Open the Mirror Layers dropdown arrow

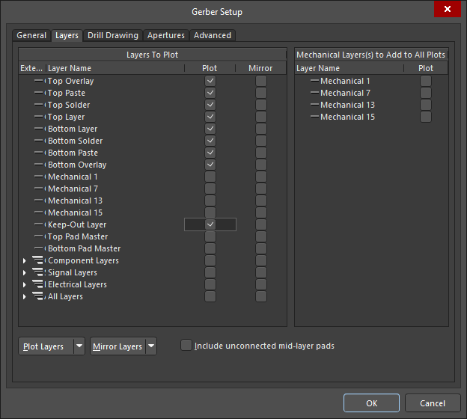coord(151,346)
